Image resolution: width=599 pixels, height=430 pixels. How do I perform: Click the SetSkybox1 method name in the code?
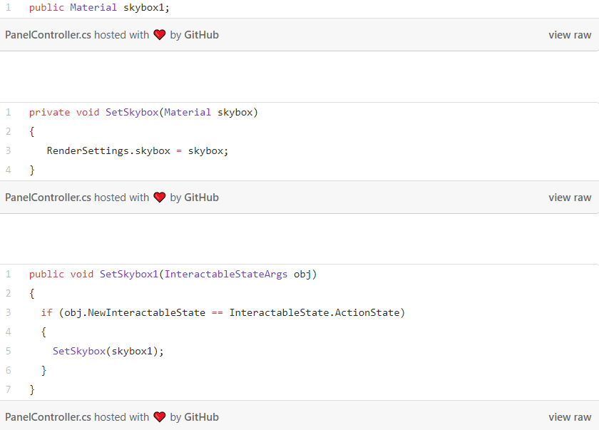pyautogui.click(x=129, y=274)
